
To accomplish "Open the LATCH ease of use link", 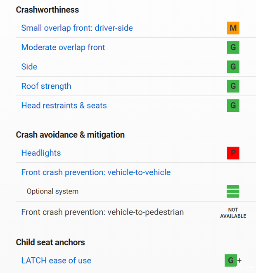I will tap(56, 261).
